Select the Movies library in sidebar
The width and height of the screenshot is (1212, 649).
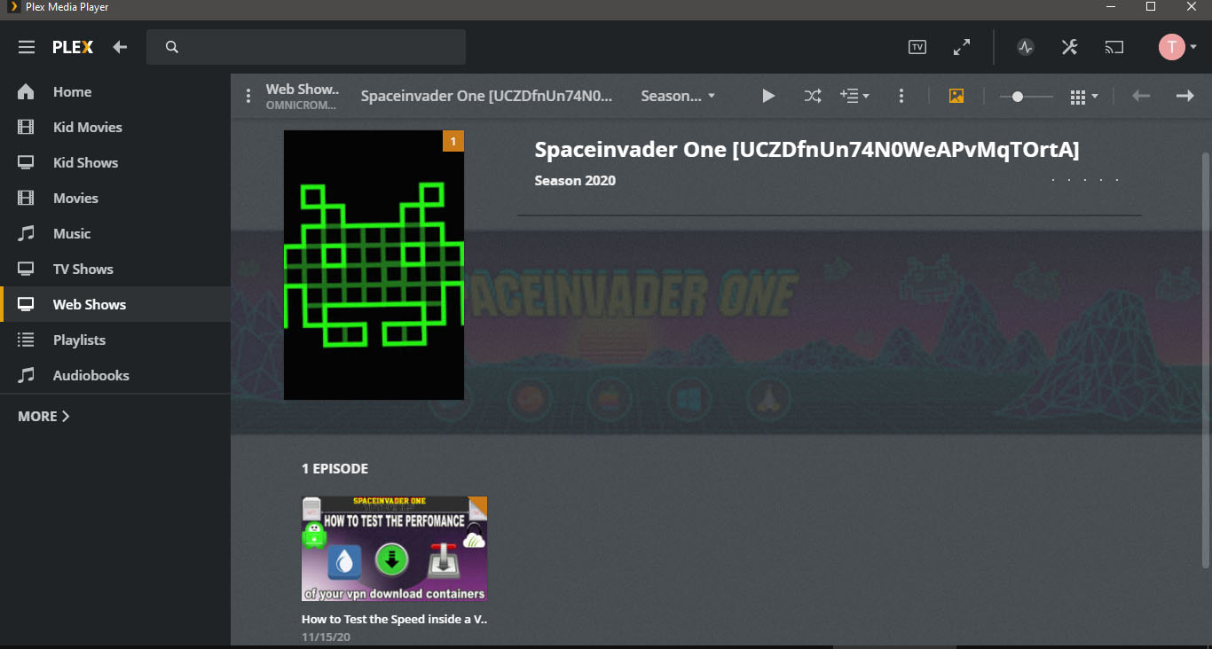(x=115, y=198)
